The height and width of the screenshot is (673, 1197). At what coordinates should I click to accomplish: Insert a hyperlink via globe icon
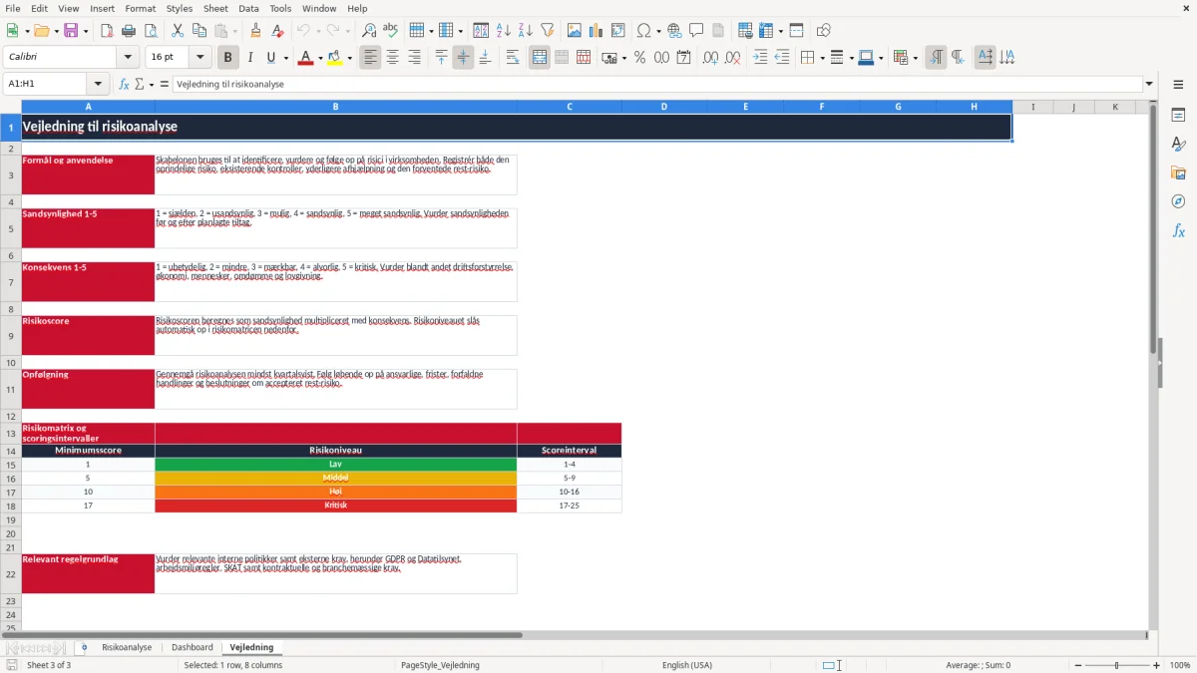coord(674,31)
